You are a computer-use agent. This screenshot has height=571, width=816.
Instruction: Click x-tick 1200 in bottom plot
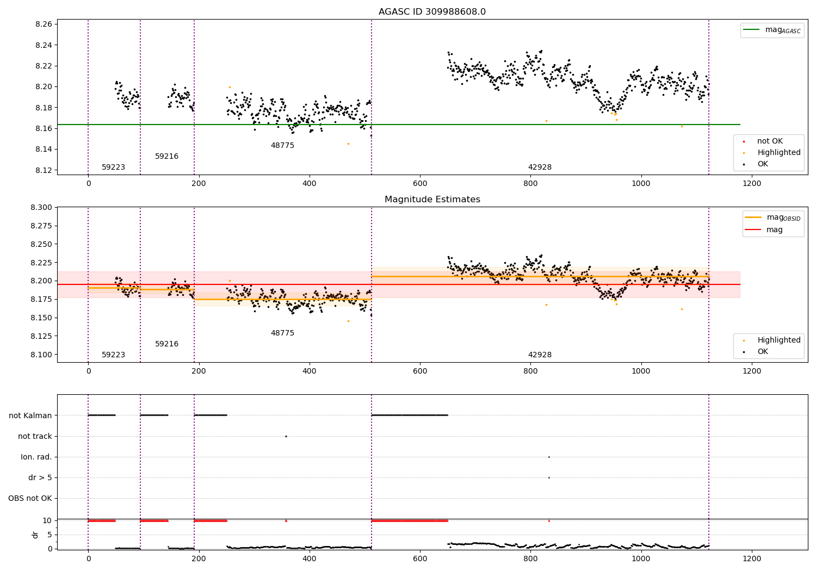pyautogui.click(x=752, y=558)
